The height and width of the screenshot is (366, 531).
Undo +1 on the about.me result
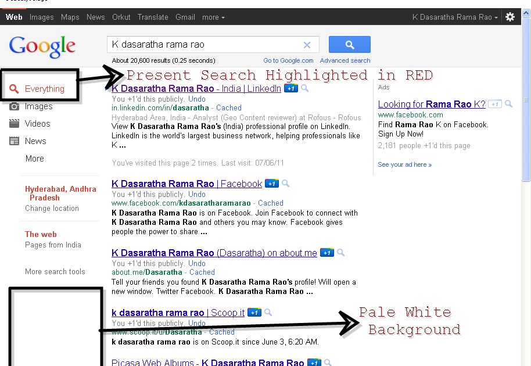pyautogui.click(x=197, y=263)
